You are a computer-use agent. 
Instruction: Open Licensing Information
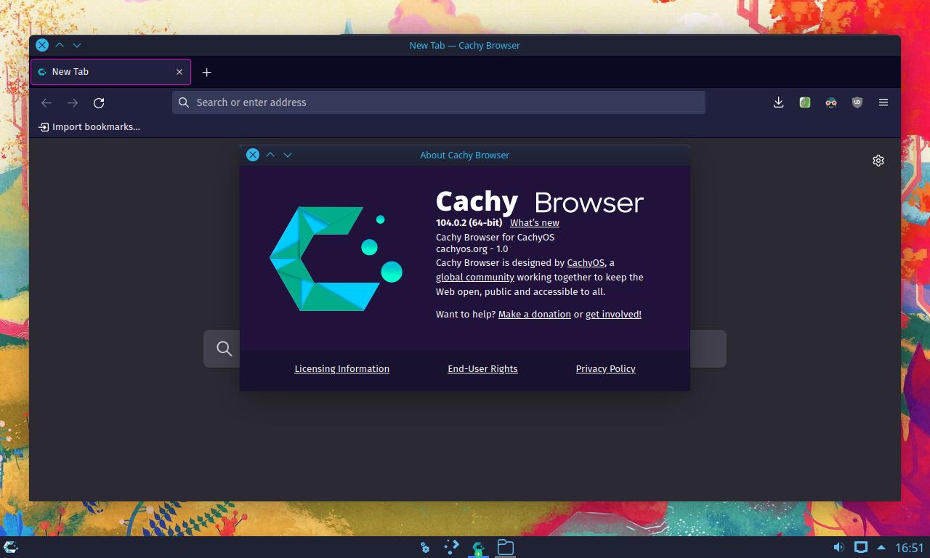pos(341,369)
